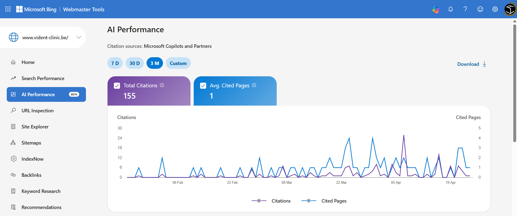Click the Sitemaps hierarchy icon
The image size is (517, 216).
(13, 143)
